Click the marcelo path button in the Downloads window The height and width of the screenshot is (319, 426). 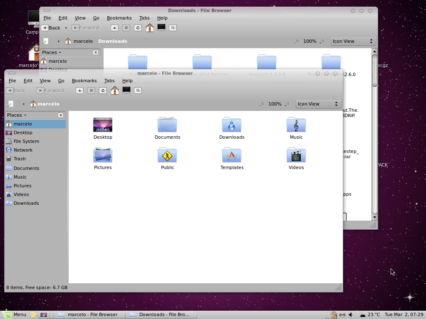coord(79,41)
